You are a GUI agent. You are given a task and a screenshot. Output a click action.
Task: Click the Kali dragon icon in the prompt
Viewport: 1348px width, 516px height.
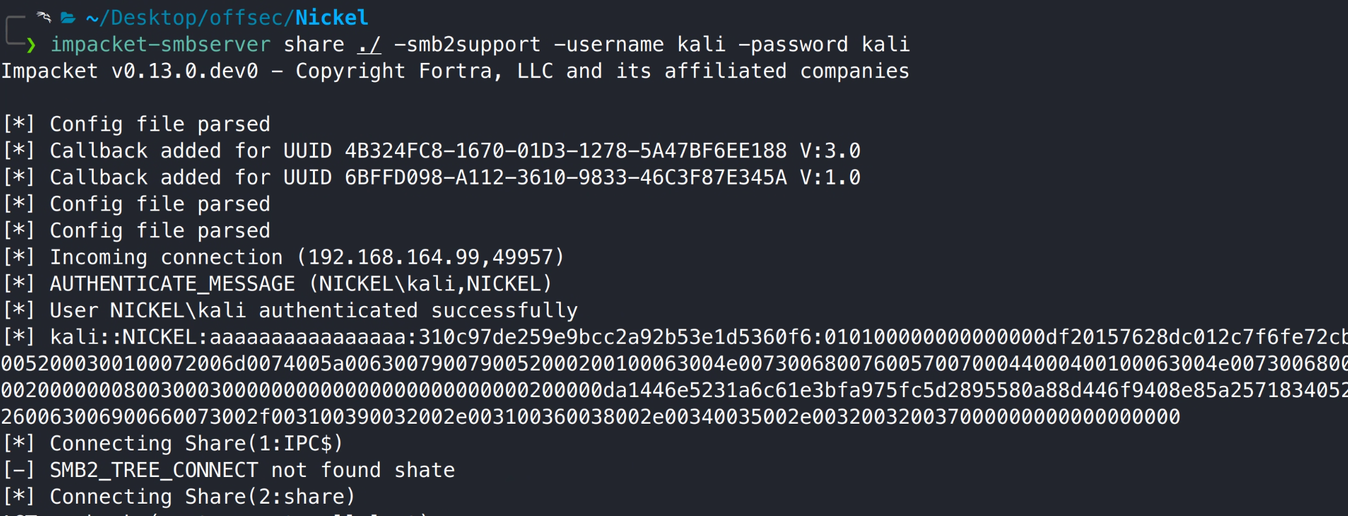pyautogui.click(x=44, y=17)
